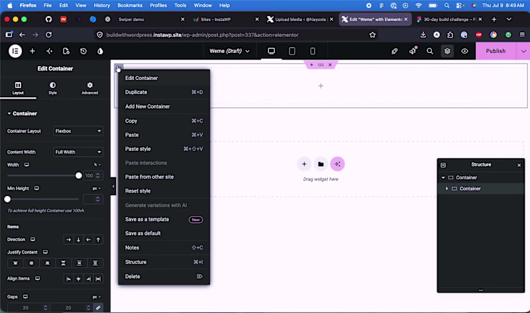The height and width of the screenshot is (313, 530).
Task: Switch to the Advanced tab
Action: tap(89, 88)
